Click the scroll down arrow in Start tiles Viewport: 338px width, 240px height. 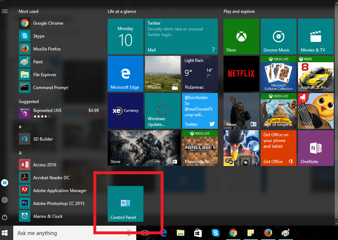tap(337, 224)
